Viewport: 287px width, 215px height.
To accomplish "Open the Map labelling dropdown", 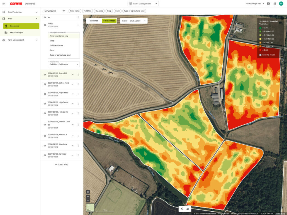I will pos(64,64).
